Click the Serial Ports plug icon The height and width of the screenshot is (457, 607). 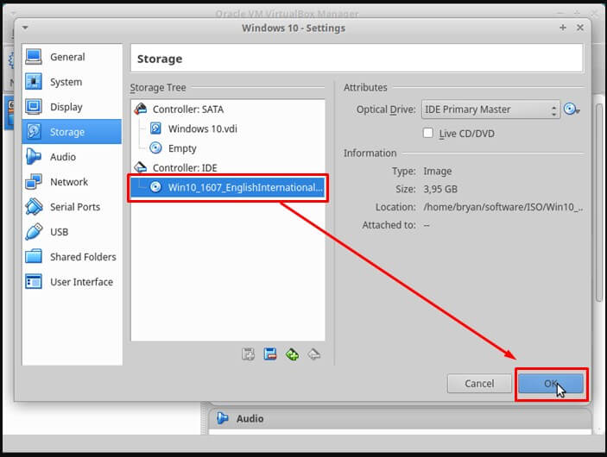34,206
